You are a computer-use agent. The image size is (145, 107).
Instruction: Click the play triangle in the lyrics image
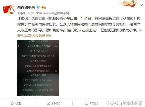(x=19, y=46)
